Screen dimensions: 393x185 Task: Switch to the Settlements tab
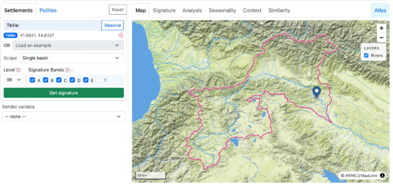point(18,10)
